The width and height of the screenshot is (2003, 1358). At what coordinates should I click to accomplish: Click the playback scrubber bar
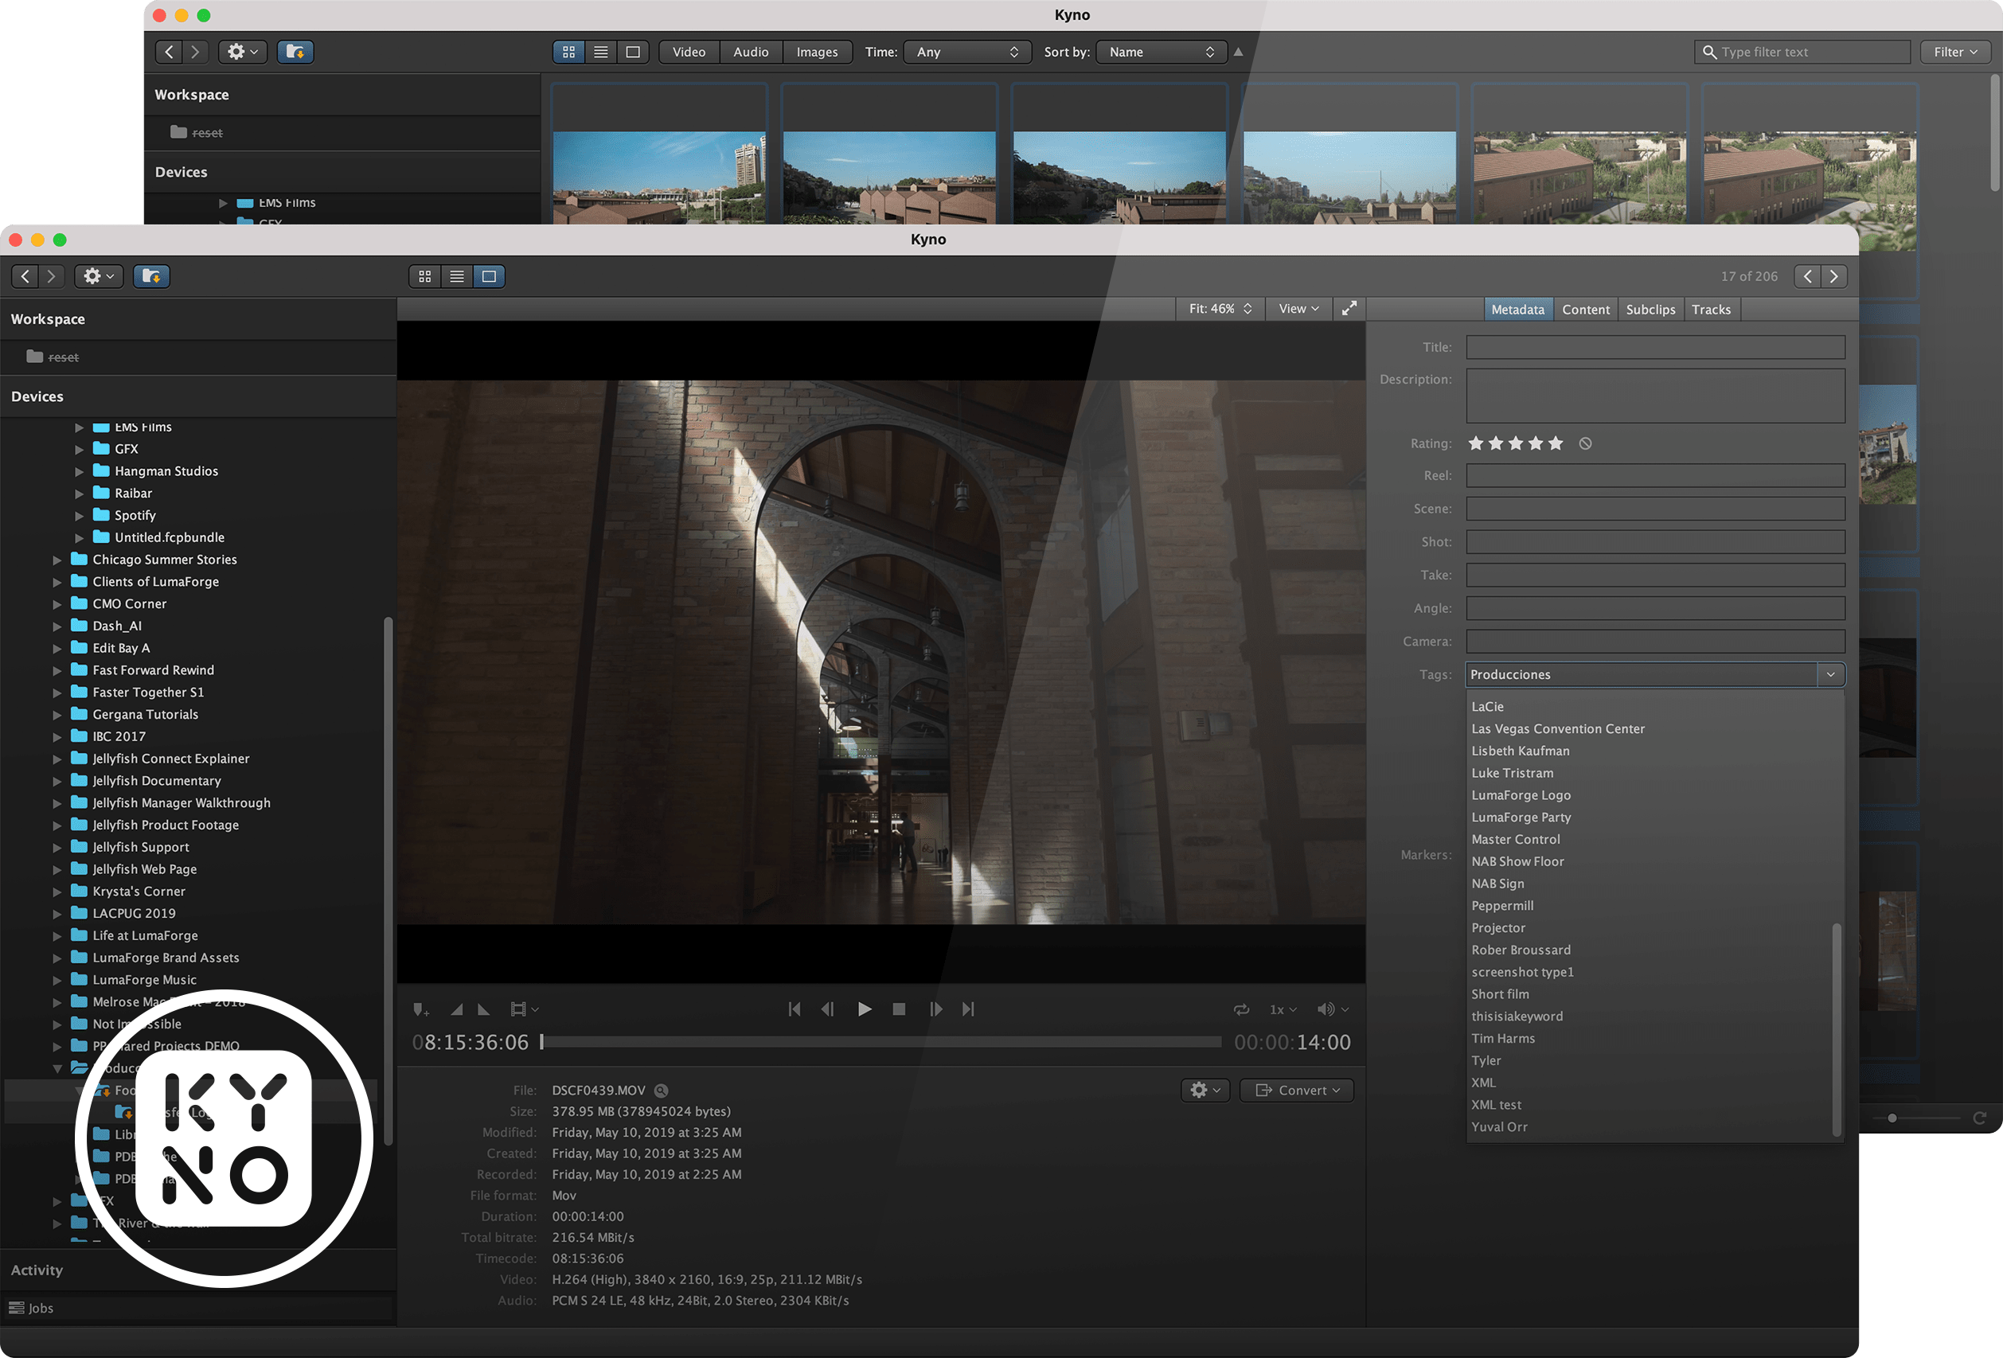(882, 1042)
